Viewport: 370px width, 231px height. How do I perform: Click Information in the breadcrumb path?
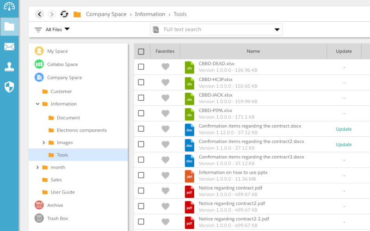point(150,14)
